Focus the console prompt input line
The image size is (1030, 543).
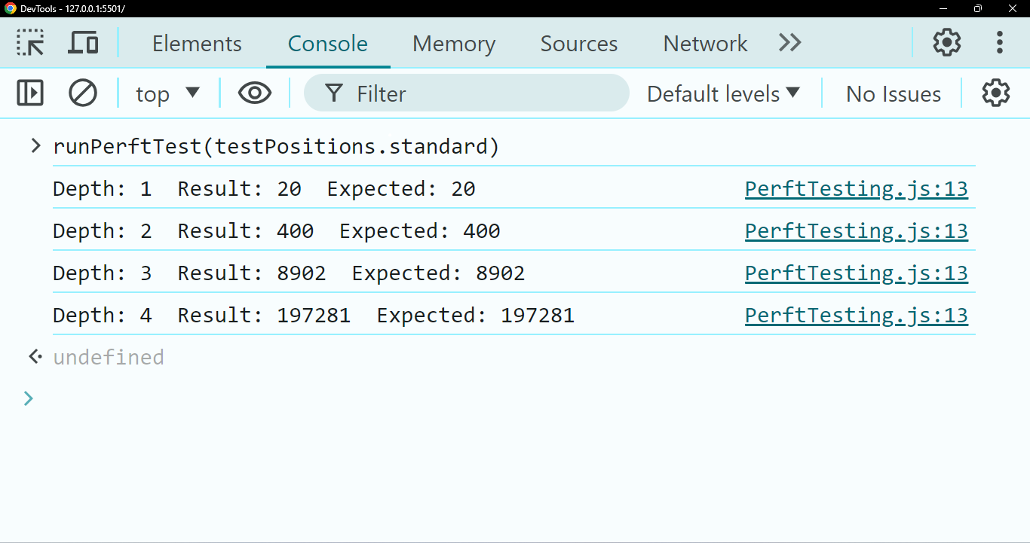tap(513, 398)
